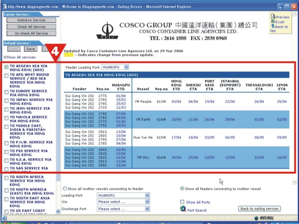Image resolution: width=299 pixels, height=224 pixels.
Task: Click the Retrieve Service button
Action: coord(31,20)
